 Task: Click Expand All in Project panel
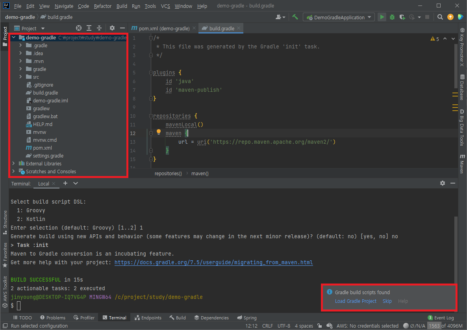pos(89,28)
